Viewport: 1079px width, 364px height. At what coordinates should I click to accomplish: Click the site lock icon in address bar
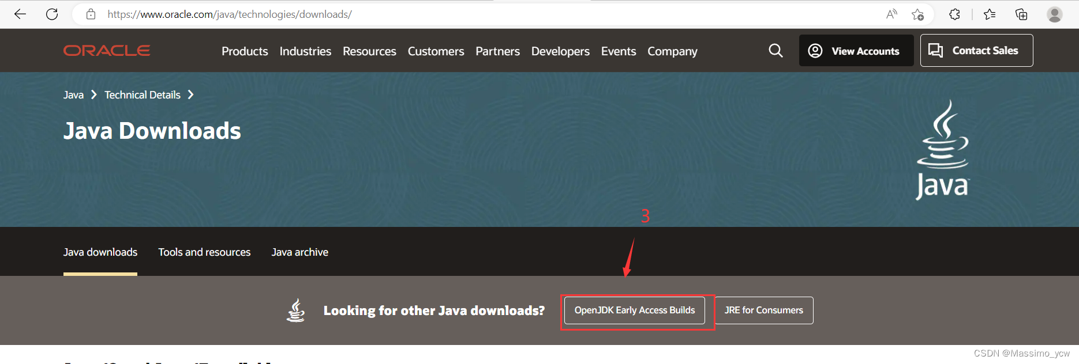point(91,14)
